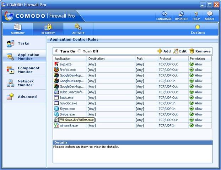Screen dimensions: 221x170
Task: Click TCP/UDP In protocol for winvnc4.exe
Action: [167, 125]
